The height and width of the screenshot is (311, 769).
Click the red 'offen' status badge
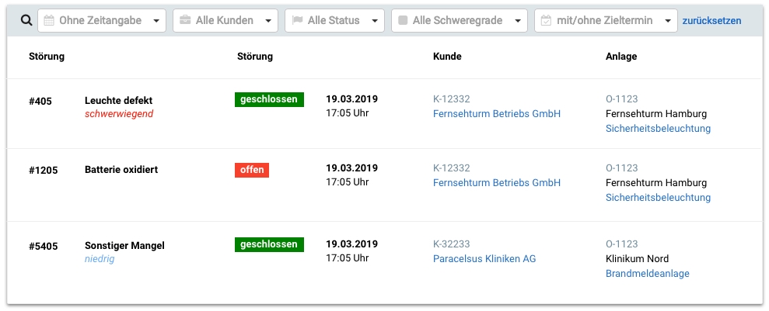252,170
